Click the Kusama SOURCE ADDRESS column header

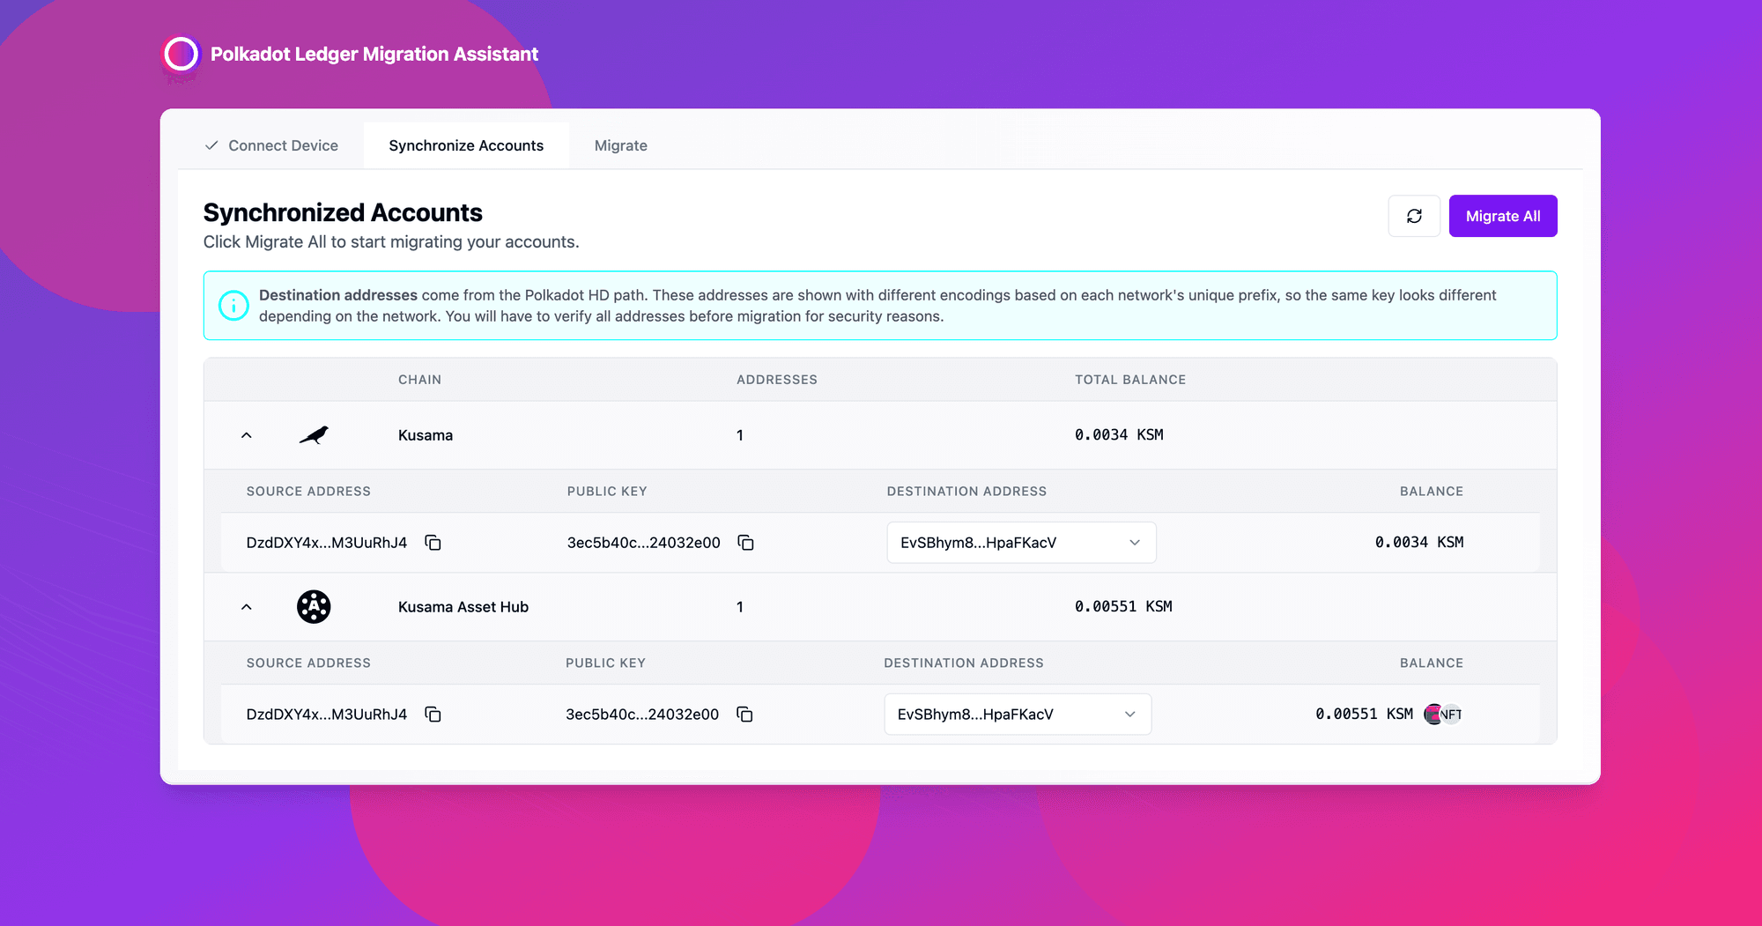(308, 492)
